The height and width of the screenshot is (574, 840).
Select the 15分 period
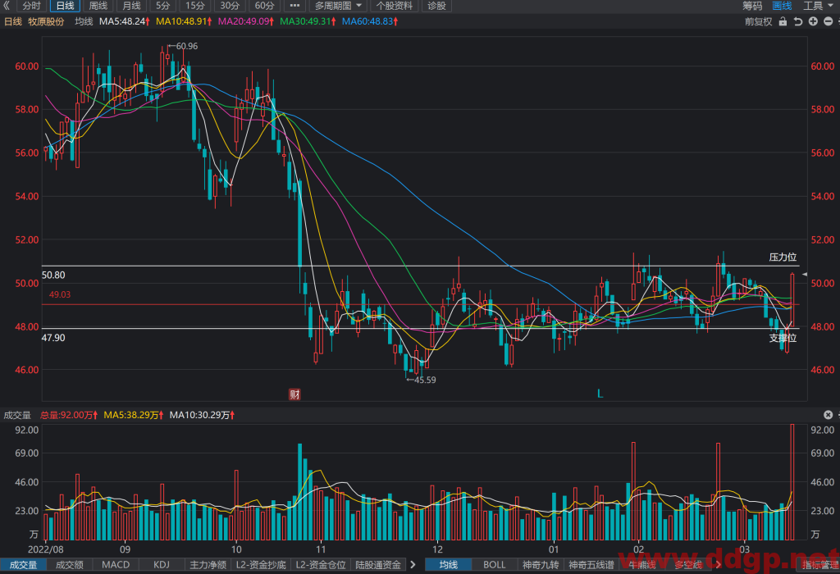click(195, 6)
